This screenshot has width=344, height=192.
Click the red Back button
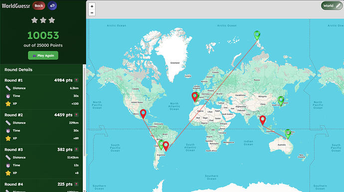39,5
